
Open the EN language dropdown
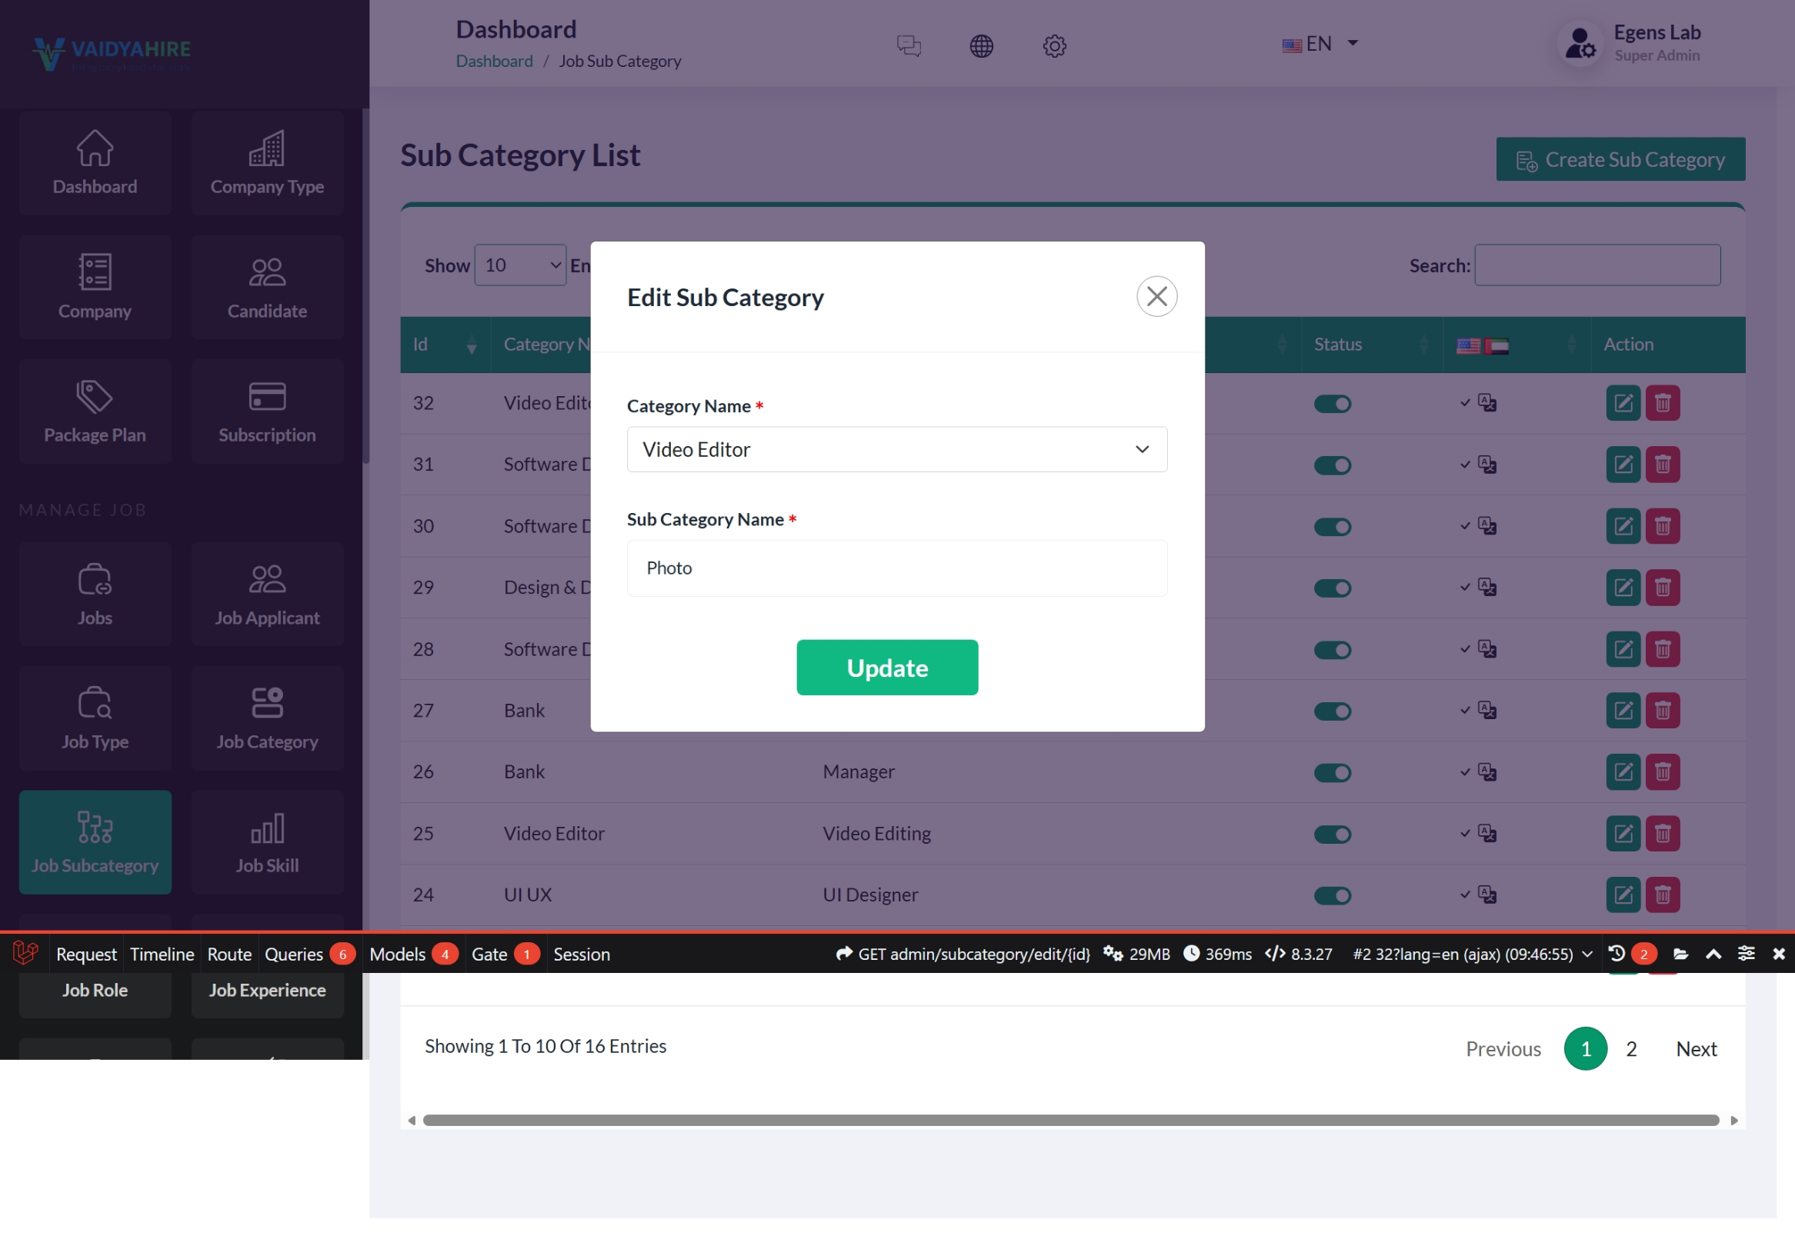(1320, 44)
